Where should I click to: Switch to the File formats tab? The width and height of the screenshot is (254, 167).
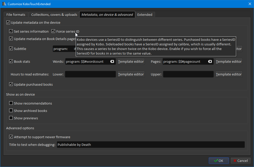click(16, 15)
